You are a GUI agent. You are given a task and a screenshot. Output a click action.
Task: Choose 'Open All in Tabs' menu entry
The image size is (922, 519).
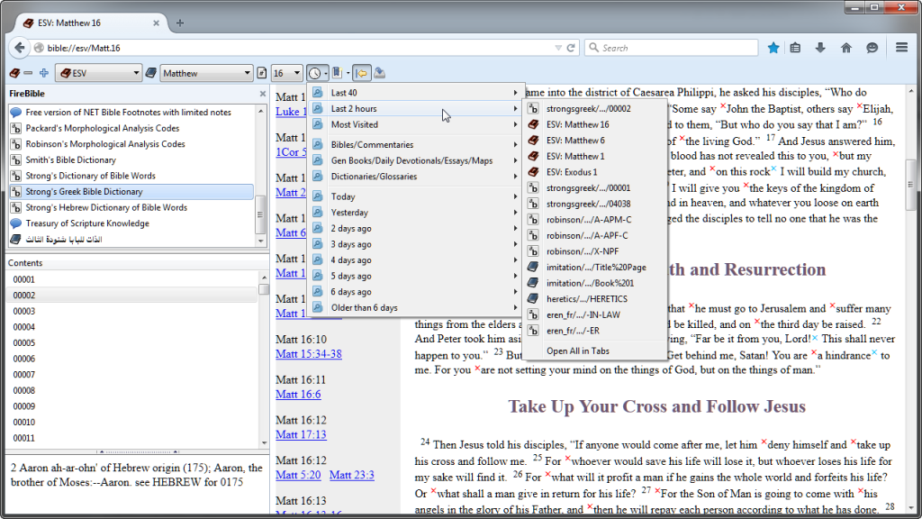pyautogui.click(x=577, y=351)
